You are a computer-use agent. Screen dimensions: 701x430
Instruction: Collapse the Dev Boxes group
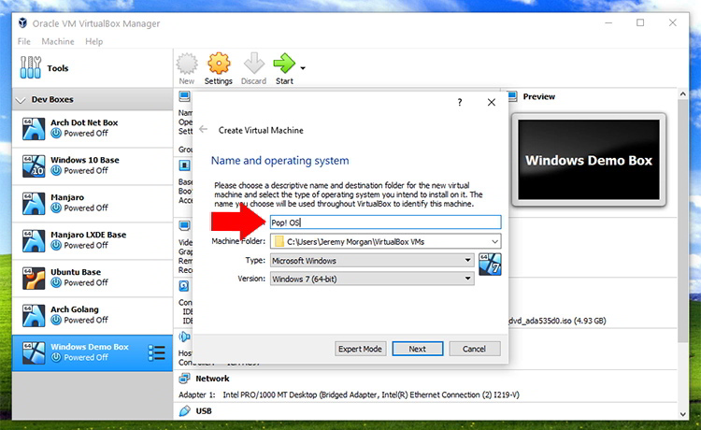click(21, 100)
